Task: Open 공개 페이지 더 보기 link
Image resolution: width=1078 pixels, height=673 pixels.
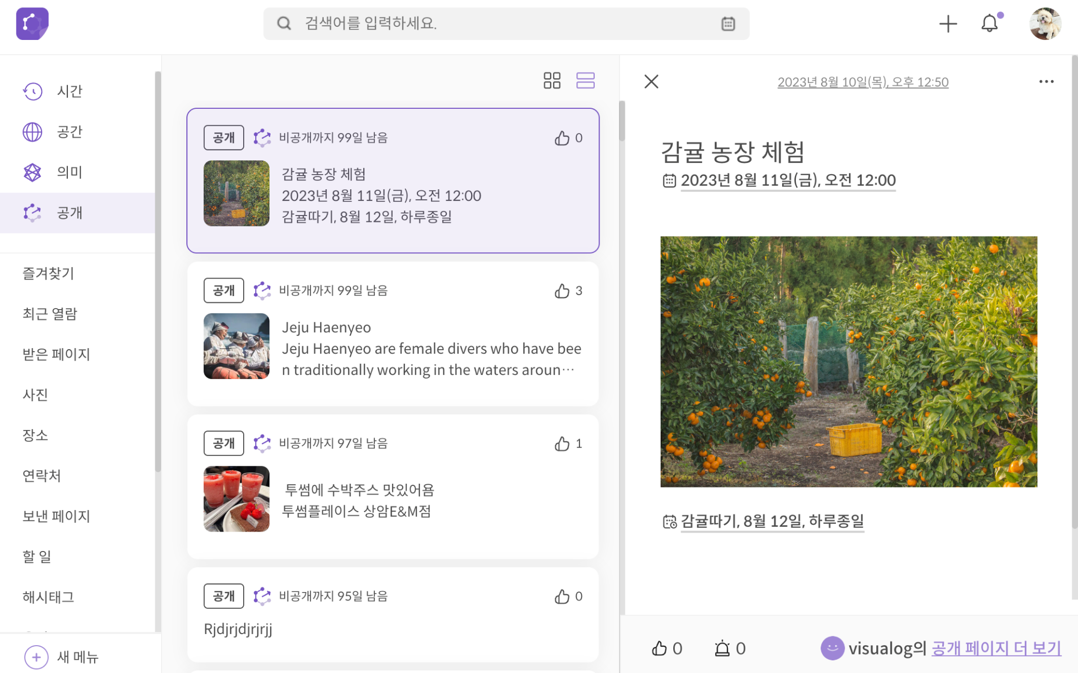Action: click(996, 648)
